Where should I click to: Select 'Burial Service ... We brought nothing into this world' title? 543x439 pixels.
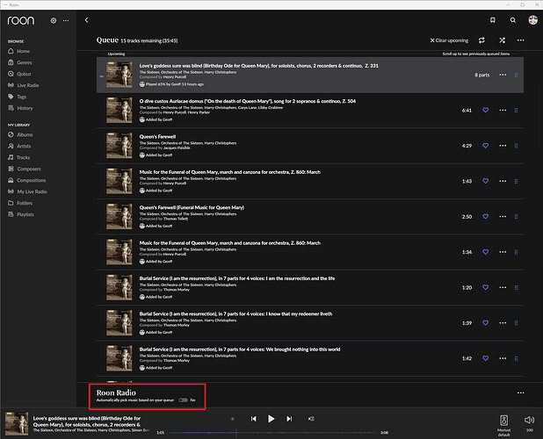coord(240,349)
